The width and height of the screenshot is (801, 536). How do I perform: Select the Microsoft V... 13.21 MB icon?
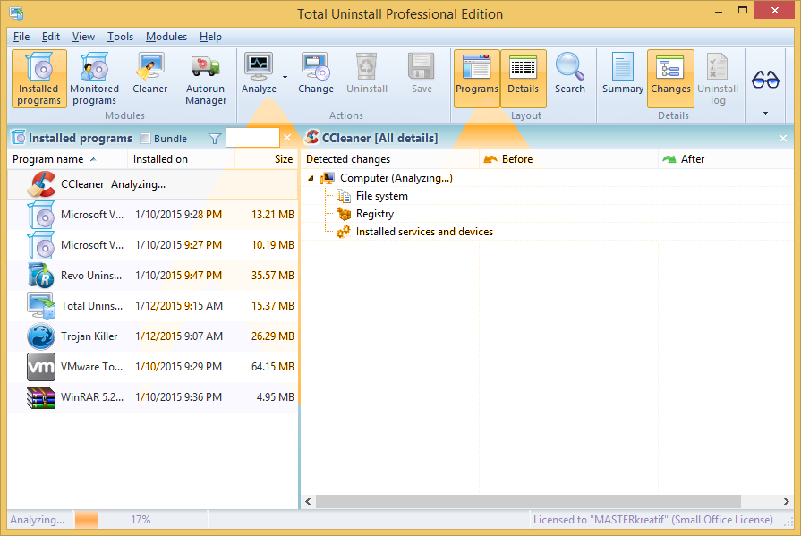(41, 215)
